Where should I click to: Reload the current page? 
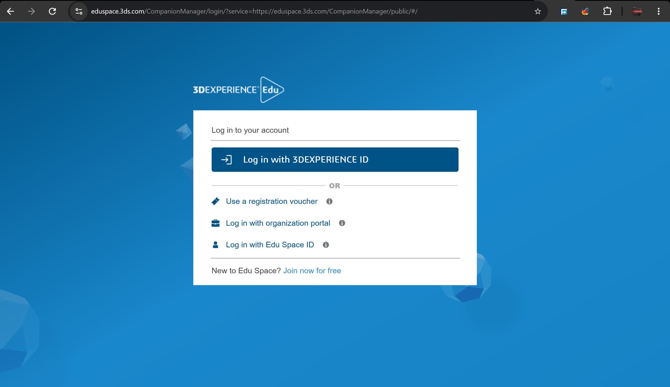[52, 11]
